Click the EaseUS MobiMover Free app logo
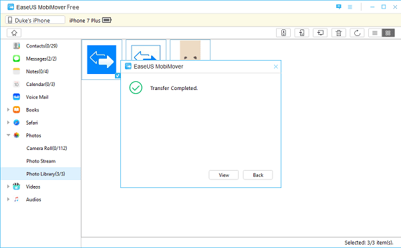The width and height of the screenshot is (401, 248). 11,7
